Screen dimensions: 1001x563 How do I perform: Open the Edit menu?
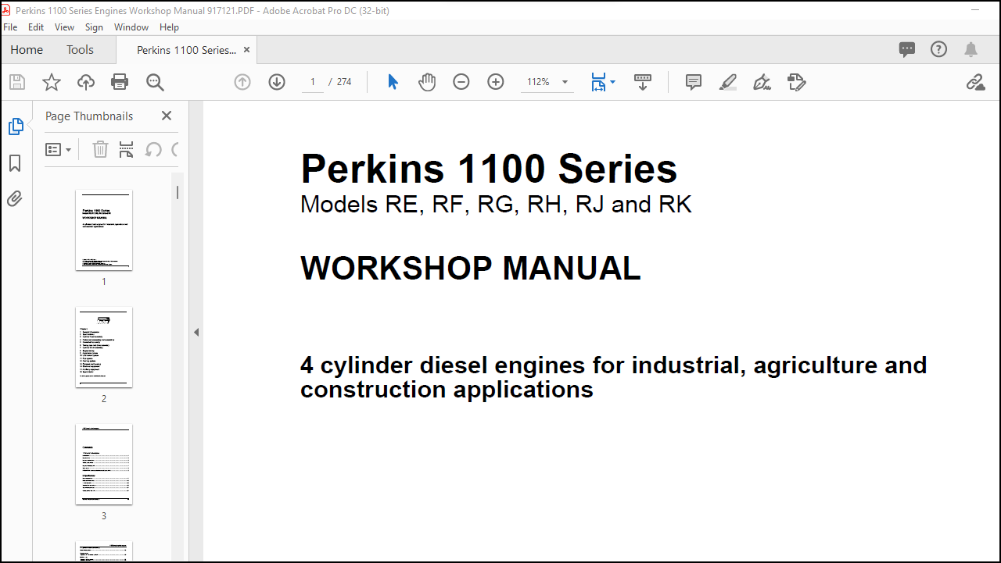click(36, 27)
